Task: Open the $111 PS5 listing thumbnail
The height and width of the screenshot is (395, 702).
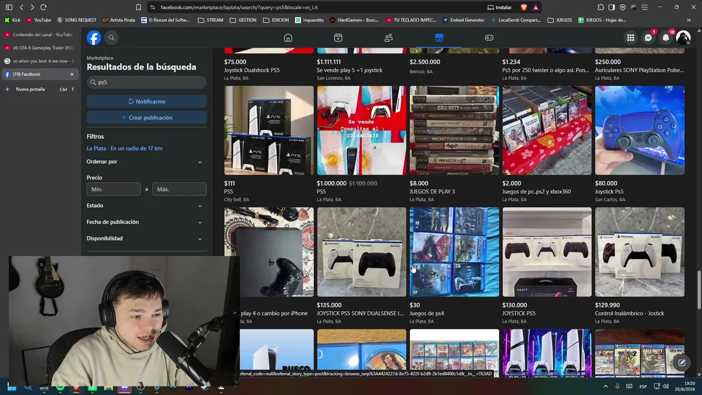Action: (x=269, y=131)
